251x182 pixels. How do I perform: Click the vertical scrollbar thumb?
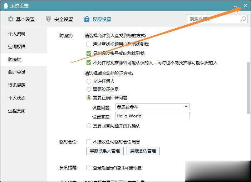[248, 88]
